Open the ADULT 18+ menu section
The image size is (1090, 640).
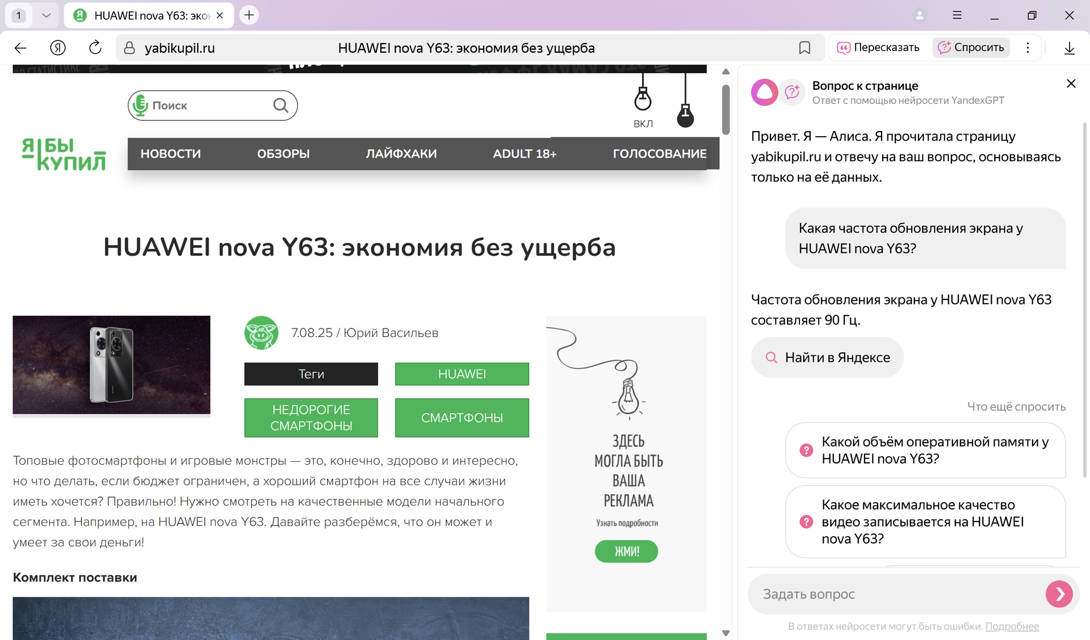[x=525, y=154]
